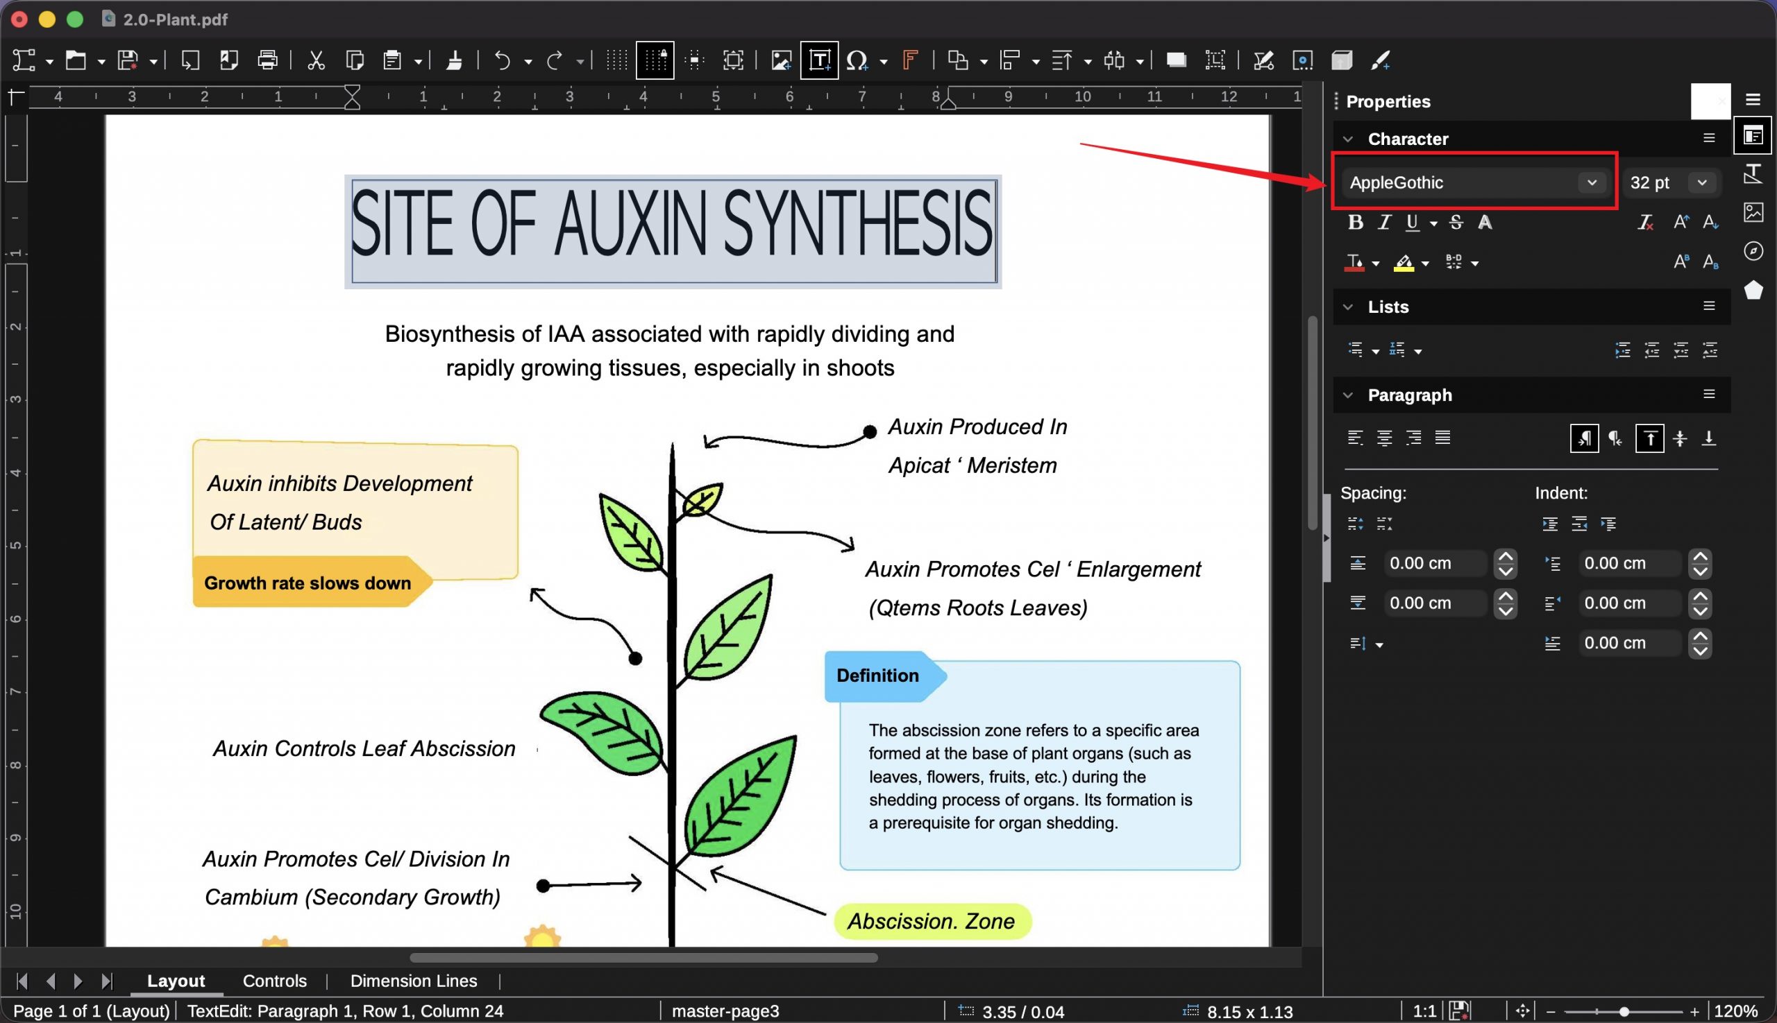
Task: Open font color dropdown arrow
Action: 1376,264
